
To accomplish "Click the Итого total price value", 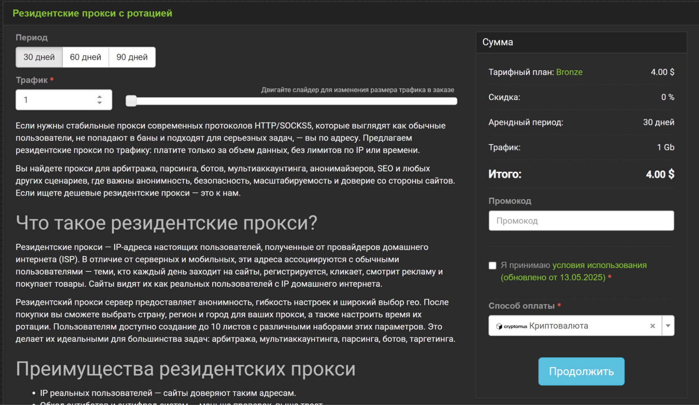I will (660, 174).
